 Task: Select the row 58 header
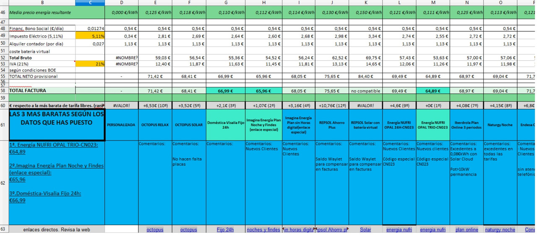(x=4, y=90)
